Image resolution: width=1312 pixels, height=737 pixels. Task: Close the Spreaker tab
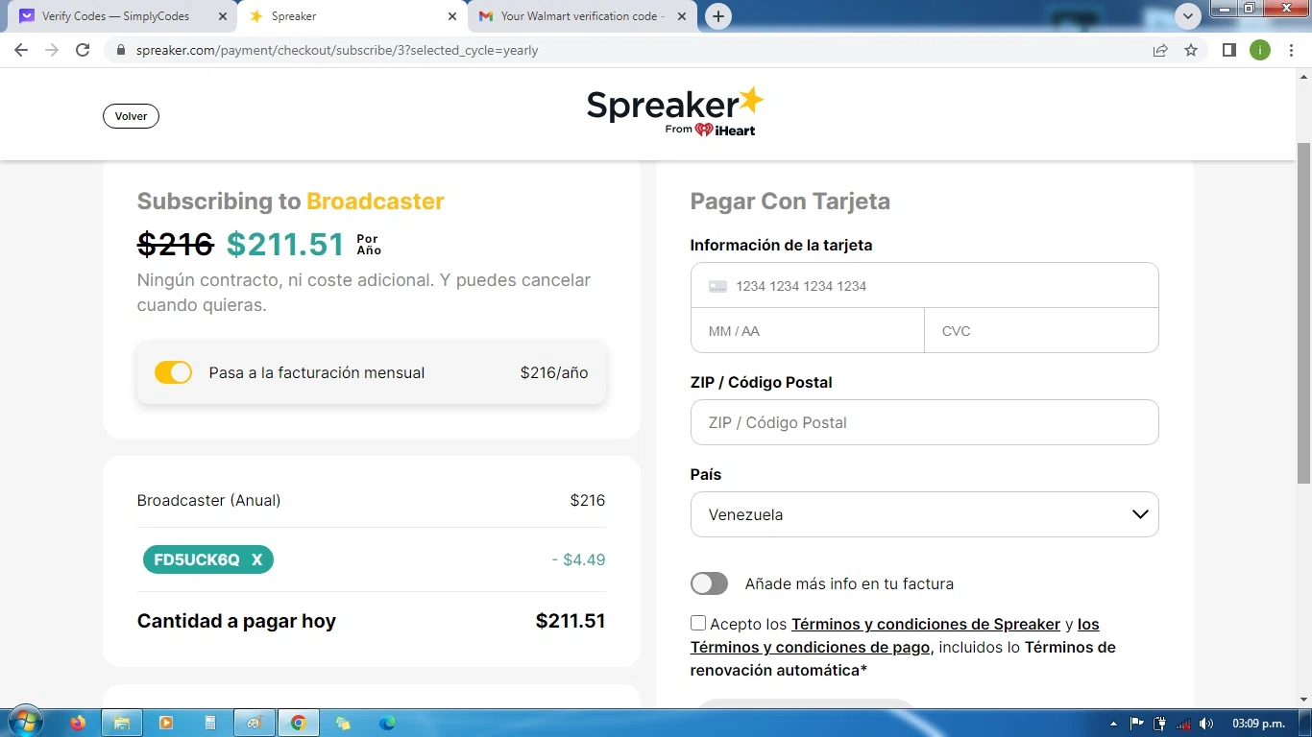pos(452,16)
